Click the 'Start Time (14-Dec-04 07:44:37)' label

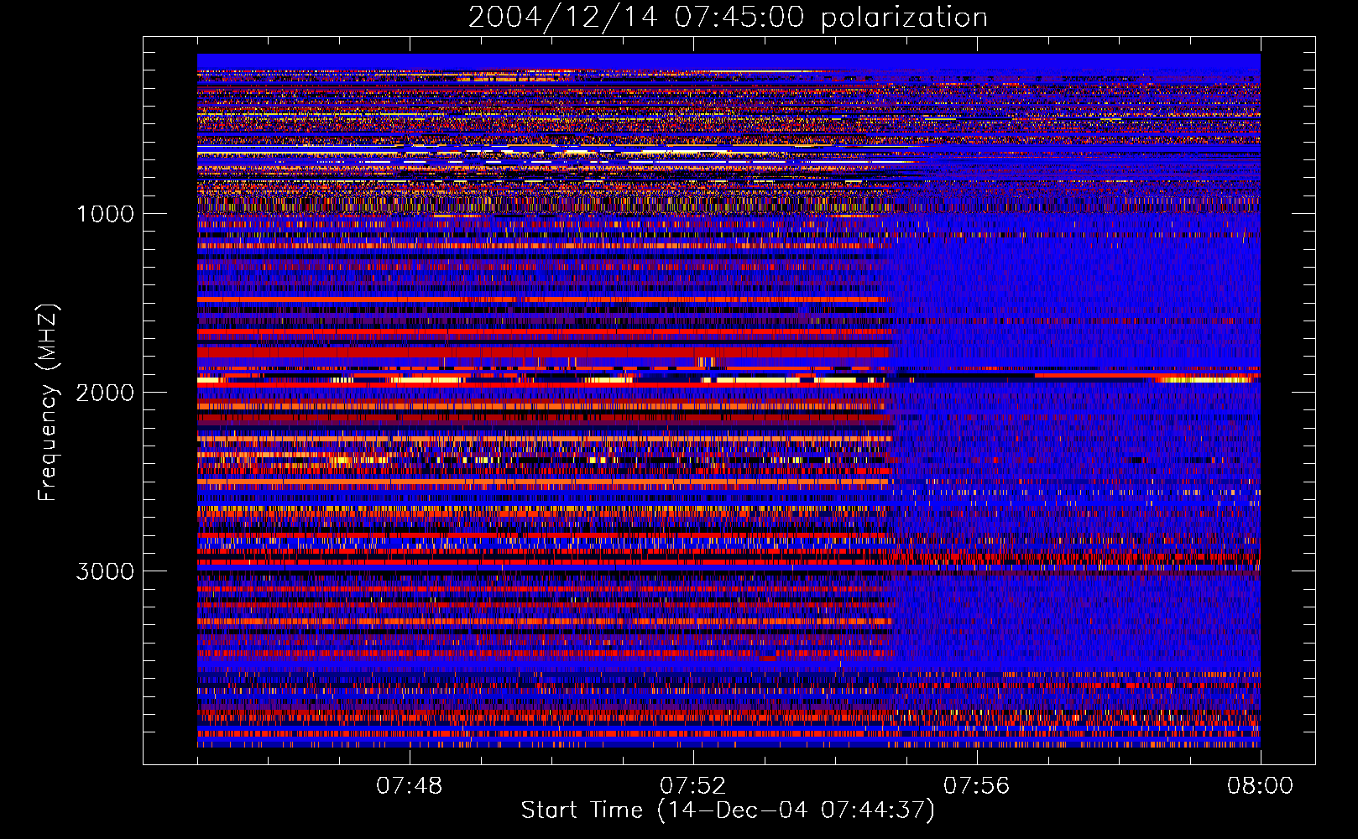[x=728, y=810]
